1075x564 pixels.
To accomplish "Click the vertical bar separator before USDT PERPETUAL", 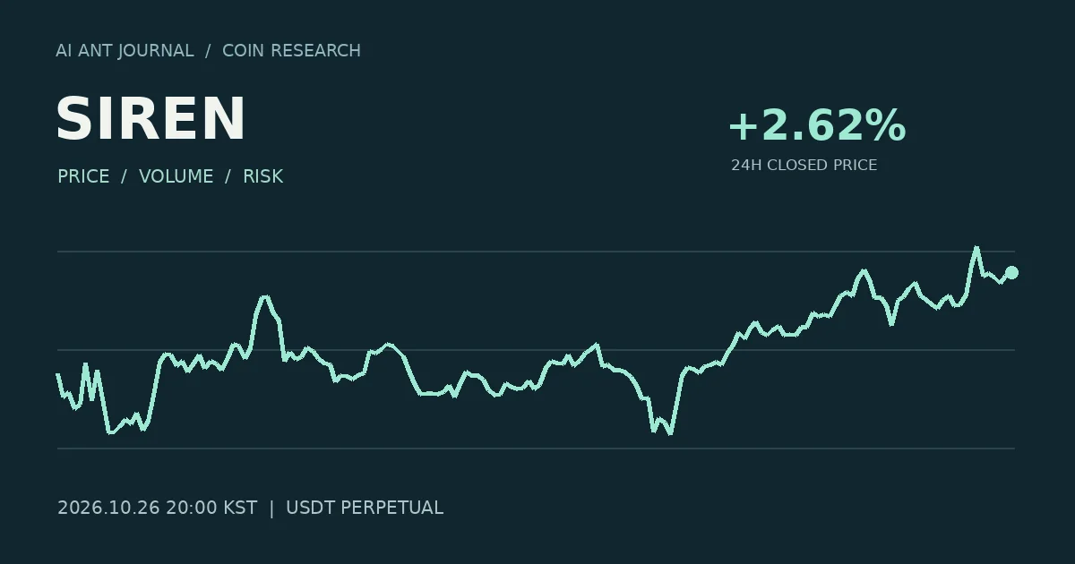I will (x=271, y=508).
